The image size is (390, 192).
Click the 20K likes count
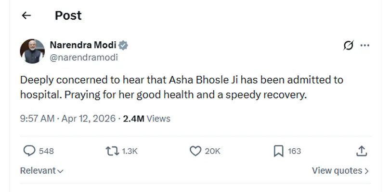click(x=212, y=151)
